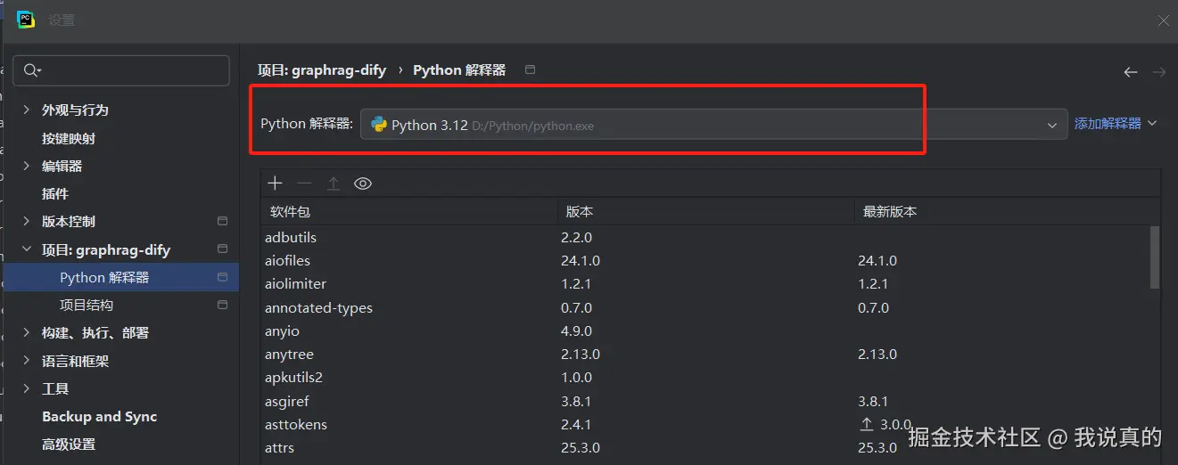Select 项目结构 in the settings tree

coord(86,305)
